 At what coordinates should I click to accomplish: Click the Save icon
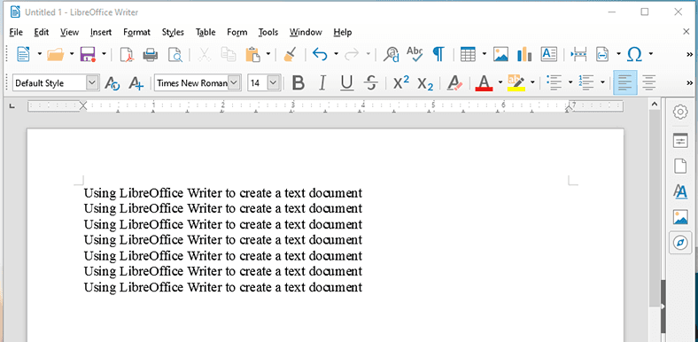[x=88, y=54]
